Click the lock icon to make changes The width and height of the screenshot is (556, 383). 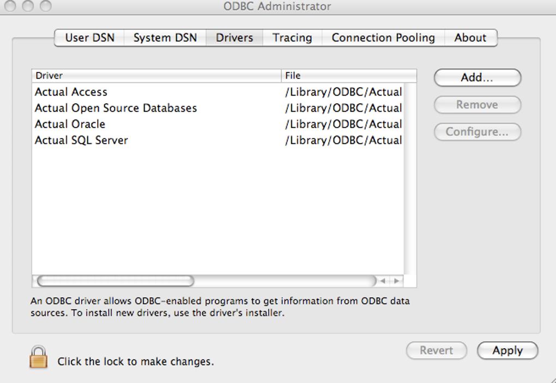38,357
